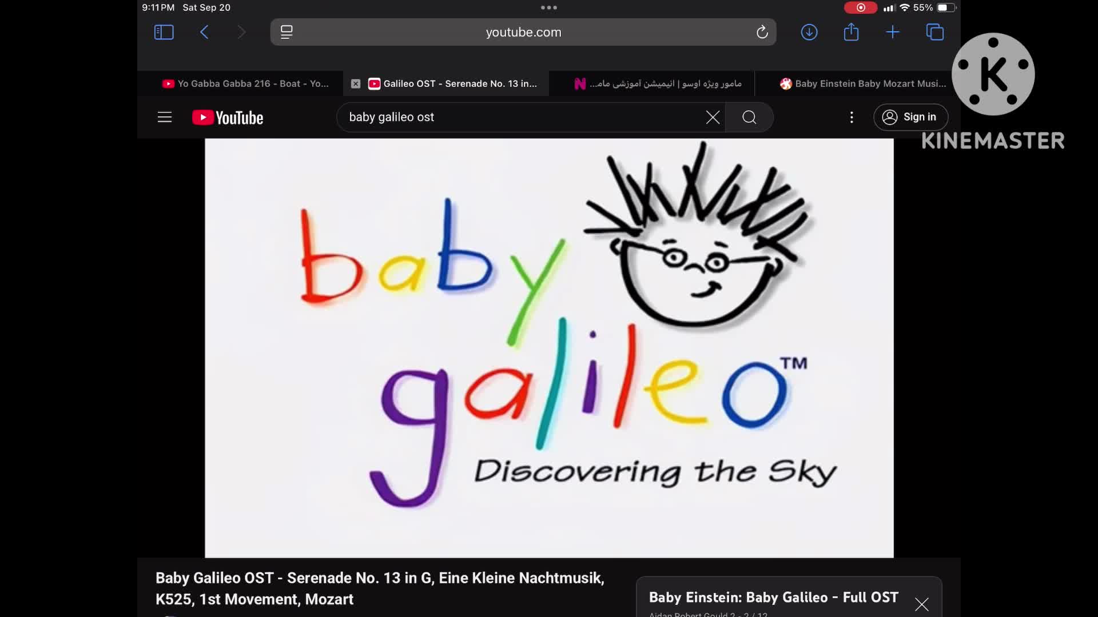This screenshot has height=617, width=1098.
Task: Open YouTube three-dot settings menu
Action: click(x=852, y=117)
